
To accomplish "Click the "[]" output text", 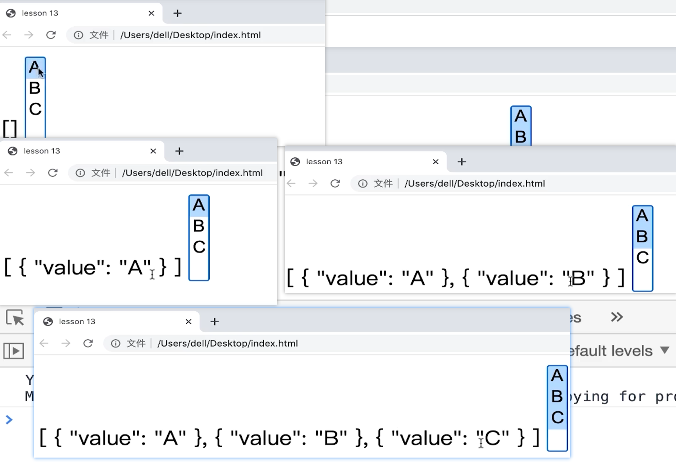I will (x=10, y=129).
